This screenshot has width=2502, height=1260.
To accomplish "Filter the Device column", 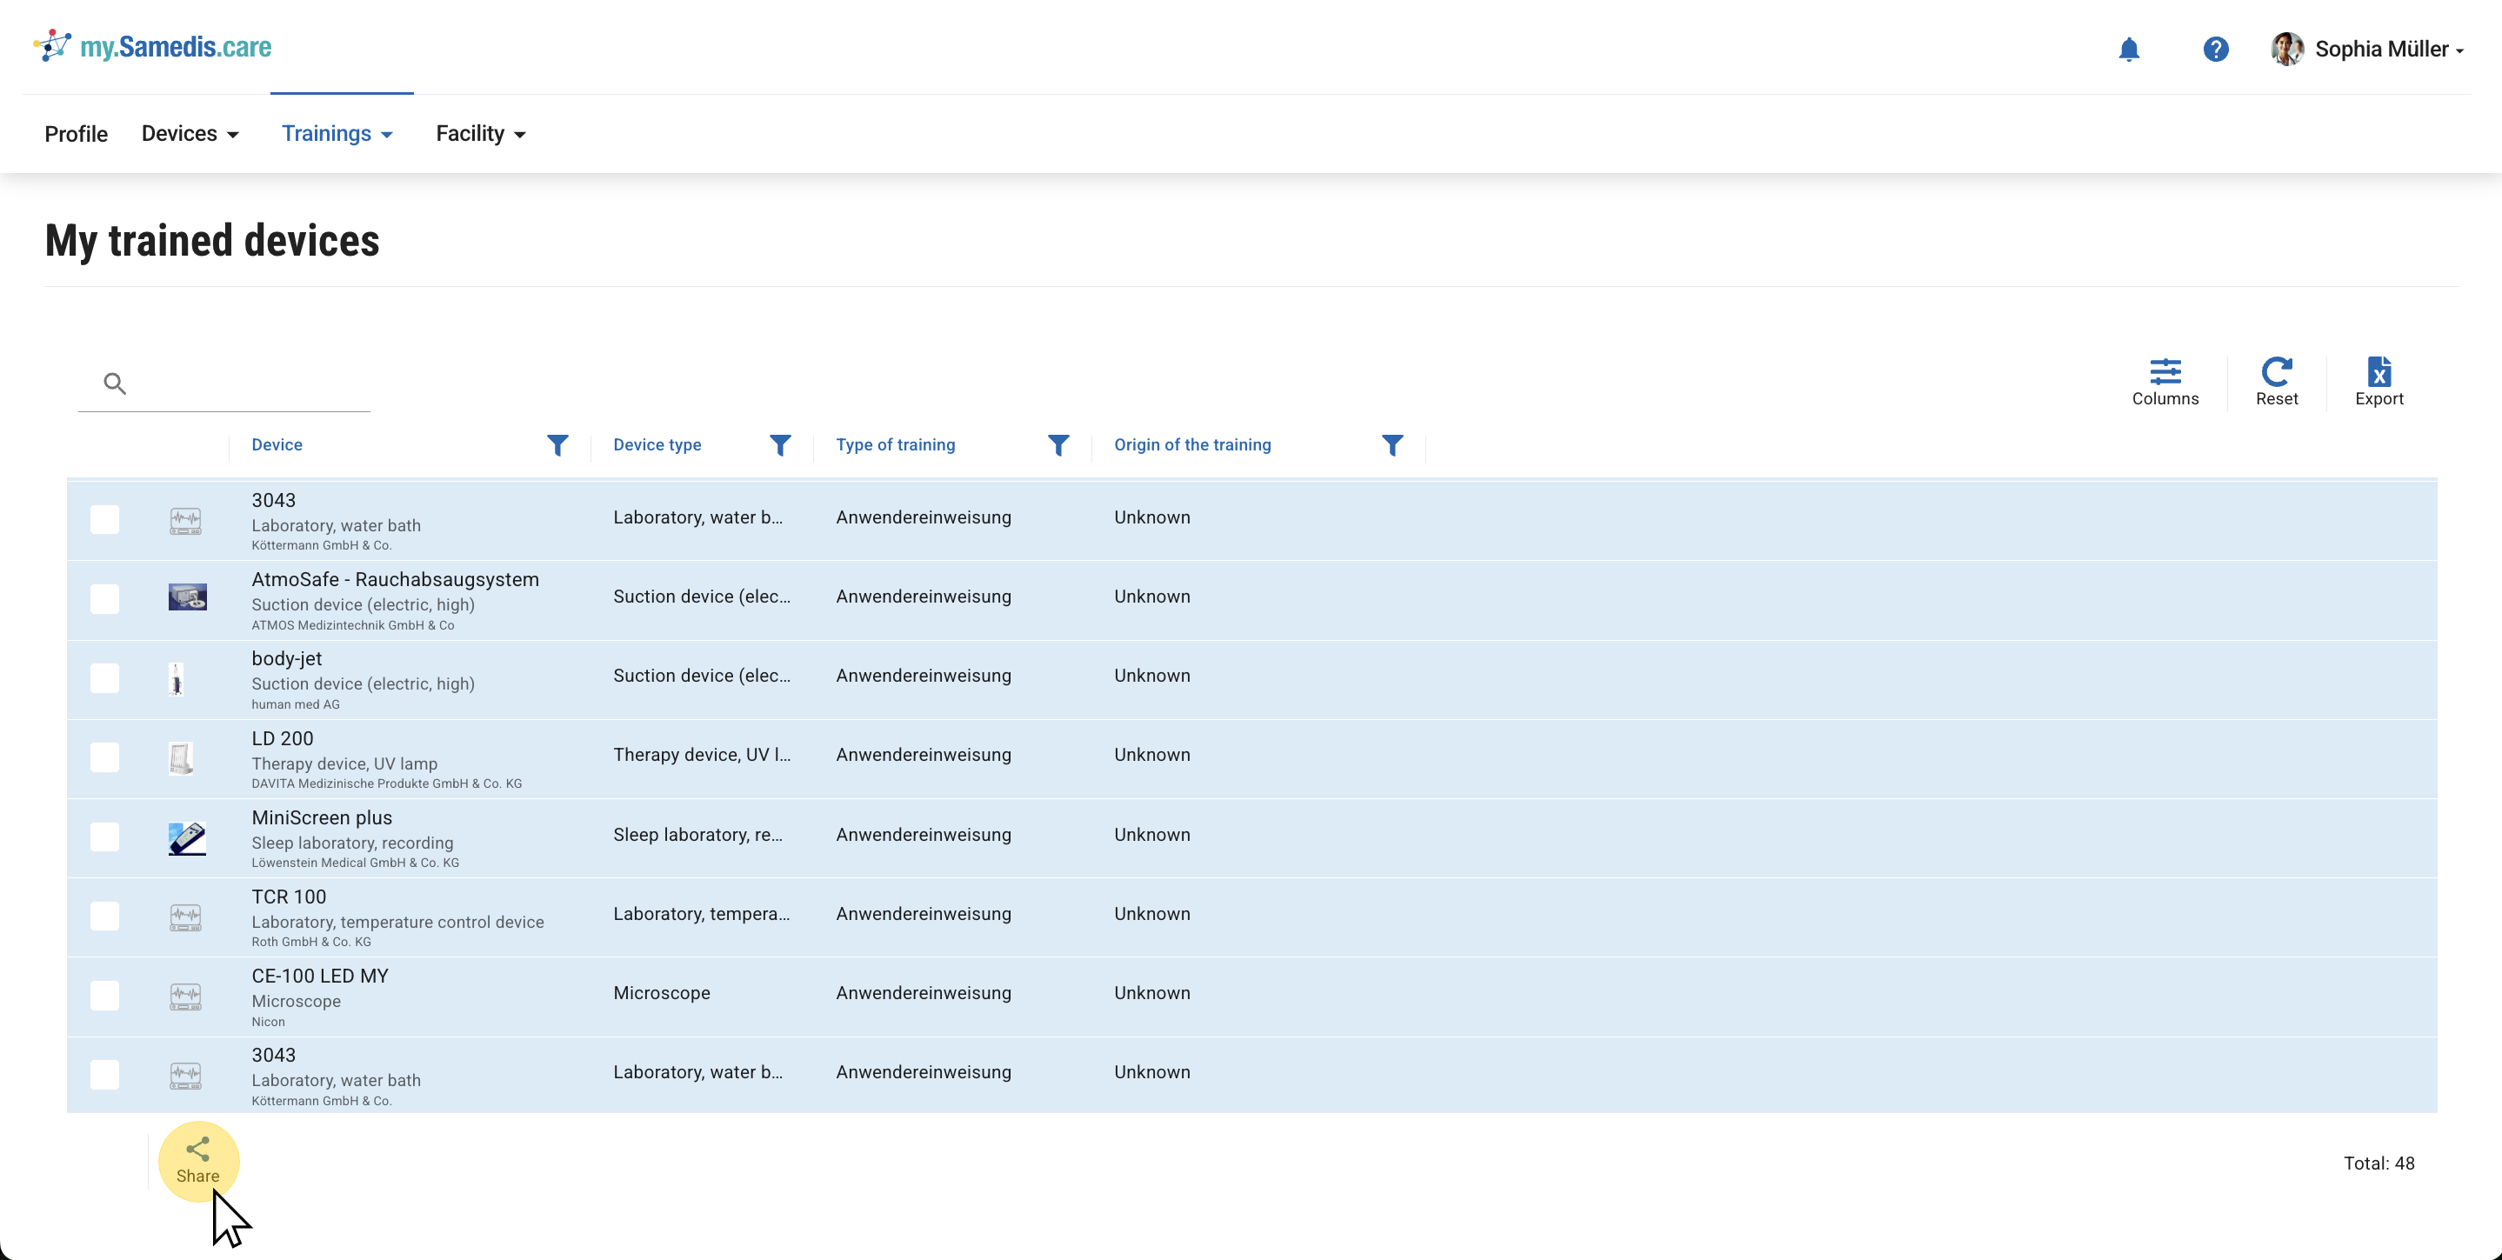I will point(557,445).
